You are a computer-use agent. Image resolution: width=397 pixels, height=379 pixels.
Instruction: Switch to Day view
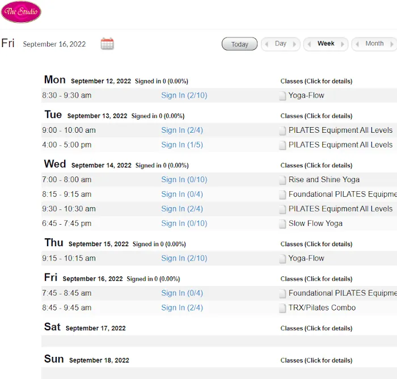(280, 44)
